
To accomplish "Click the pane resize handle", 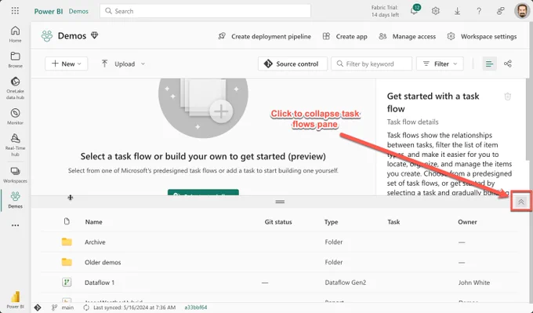I will (x=280, y=202).
